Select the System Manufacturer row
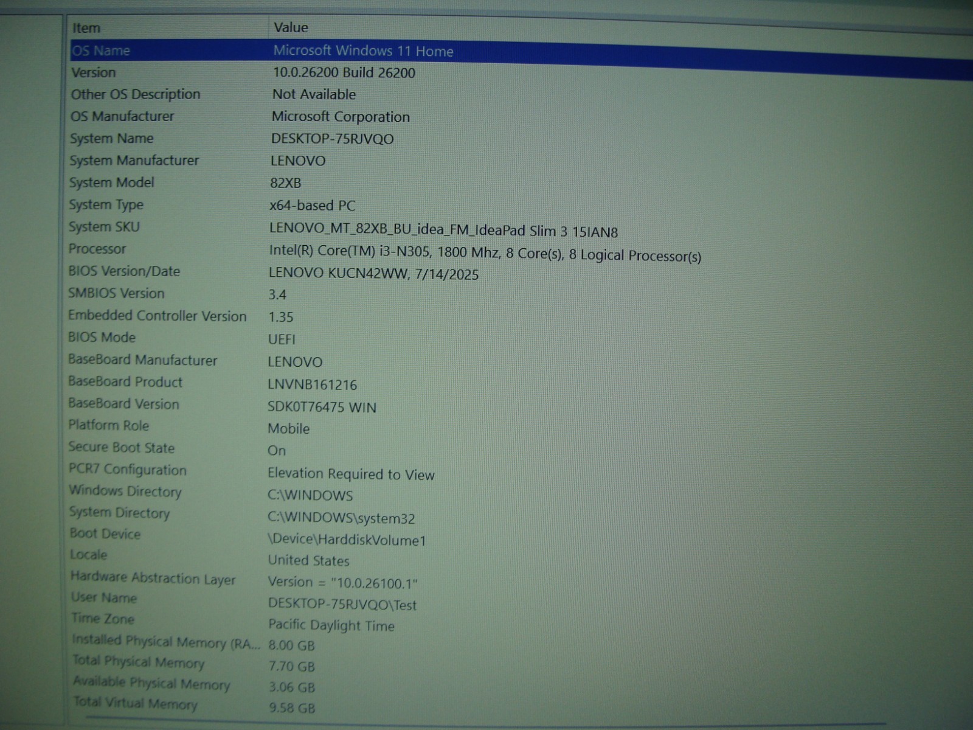Screen dimensions: 973x730 pyautogui.click(x=134, y=161)
